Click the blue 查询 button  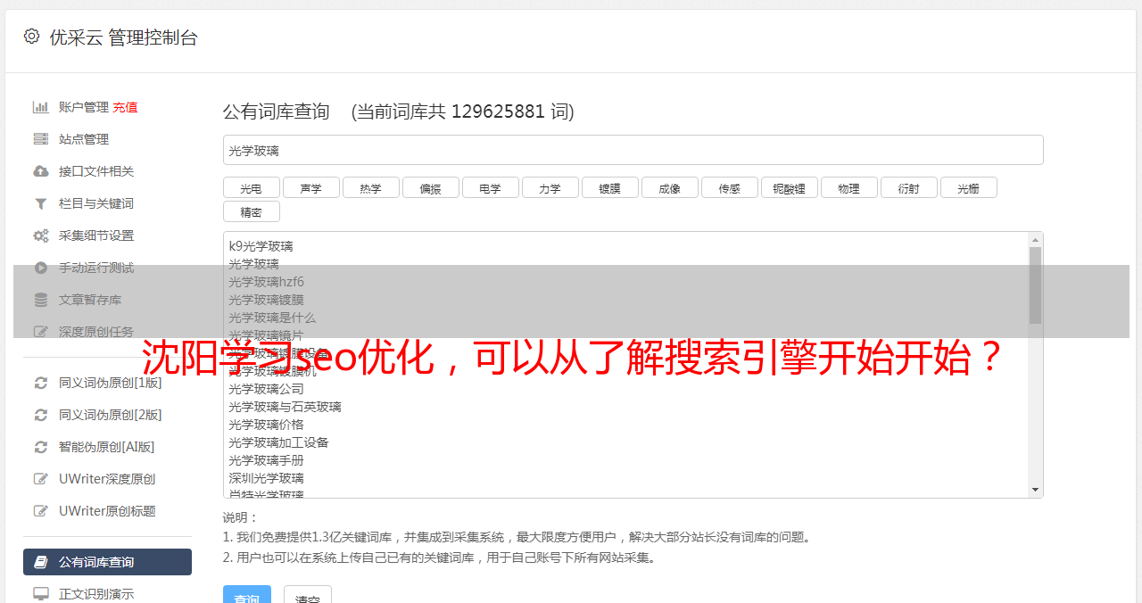pyautogui.click(x=247, y=597)
